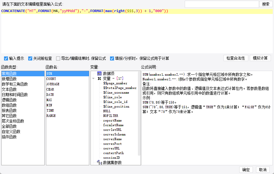Select RANGE in function name list
The height and width of the screenshot is (174, 274).
click(x=68, y=116)
